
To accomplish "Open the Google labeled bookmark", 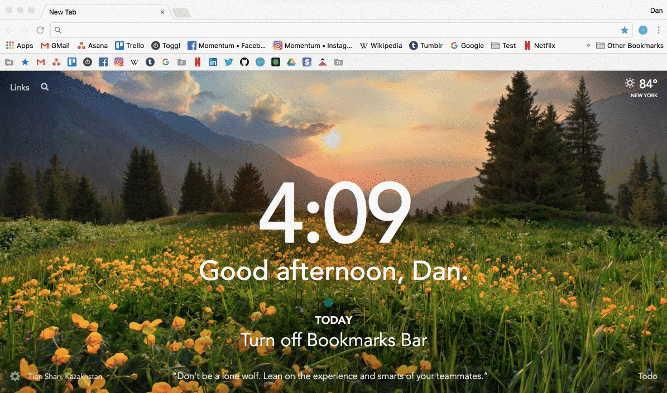I will (467, 46).
